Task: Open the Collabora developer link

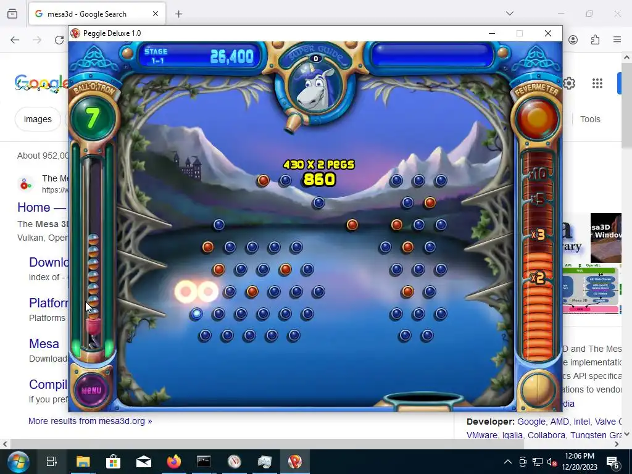Action: coord(546,435)
